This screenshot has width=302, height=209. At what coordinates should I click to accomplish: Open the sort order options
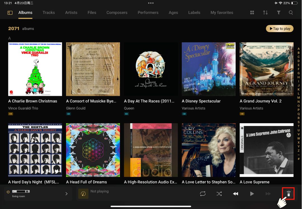(265, 13)
